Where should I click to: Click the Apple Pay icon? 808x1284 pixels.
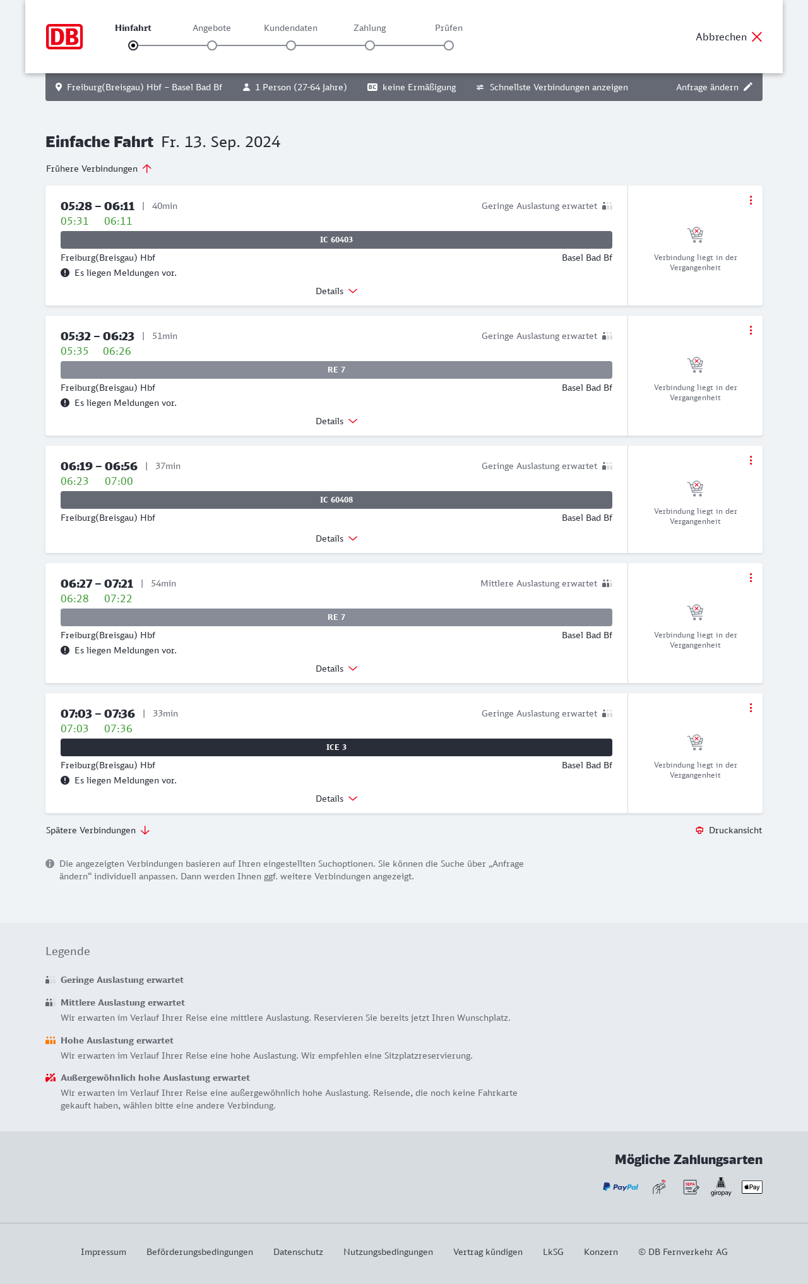coord(752,1187)
